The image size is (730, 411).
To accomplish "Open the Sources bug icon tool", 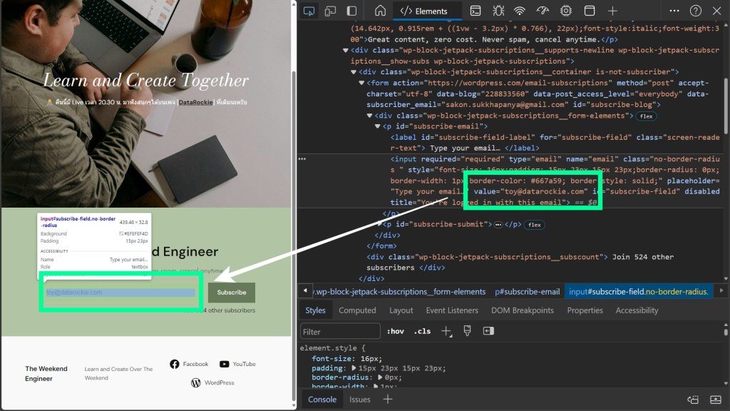I will click(x=498, y=11).
